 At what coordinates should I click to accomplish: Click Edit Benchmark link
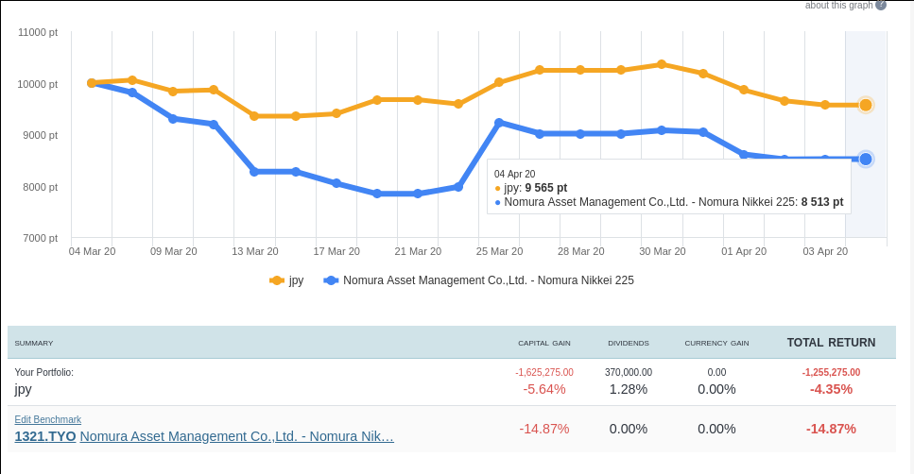(x=48, y=419)
